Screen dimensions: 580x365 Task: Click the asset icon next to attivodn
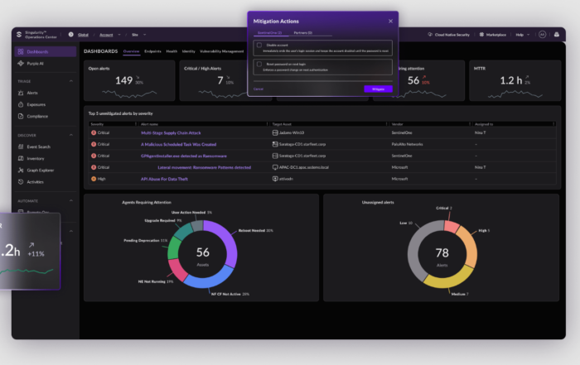275,179
